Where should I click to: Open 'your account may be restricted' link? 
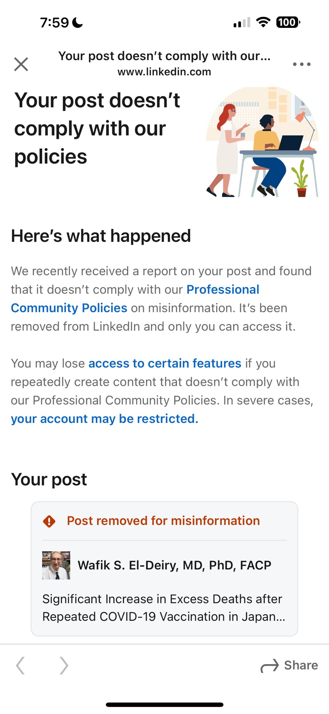104,419
